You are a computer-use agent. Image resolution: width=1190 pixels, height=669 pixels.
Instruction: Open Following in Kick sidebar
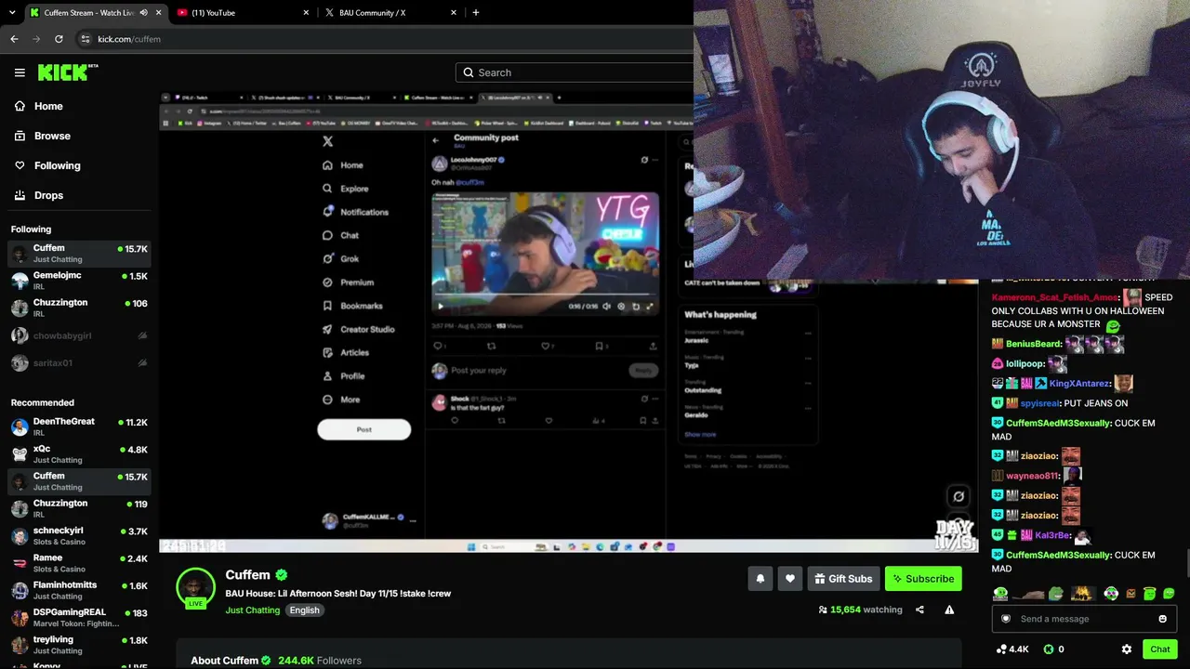pyautogui.click(x=47, y=165)
